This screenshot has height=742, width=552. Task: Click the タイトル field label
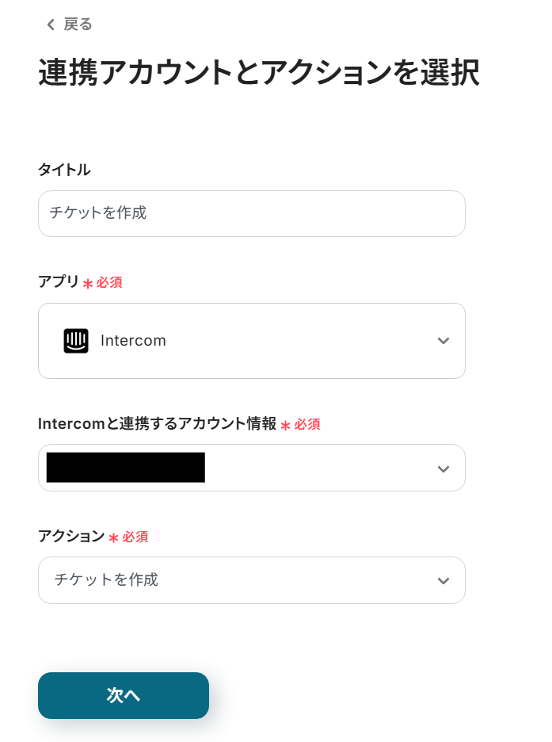click(x=64, y=169)
